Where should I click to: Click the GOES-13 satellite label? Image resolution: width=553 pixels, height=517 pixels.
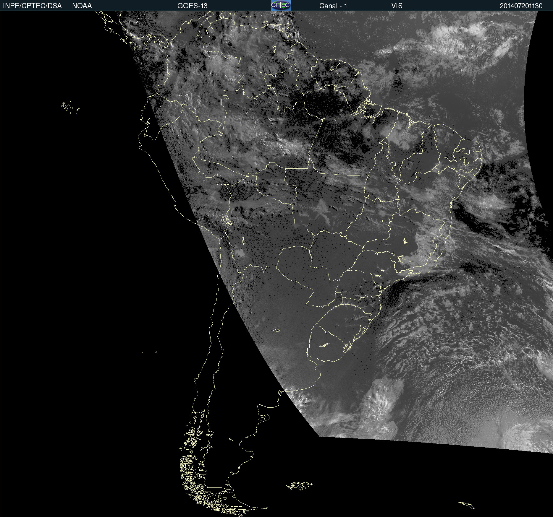pos(193,6)
